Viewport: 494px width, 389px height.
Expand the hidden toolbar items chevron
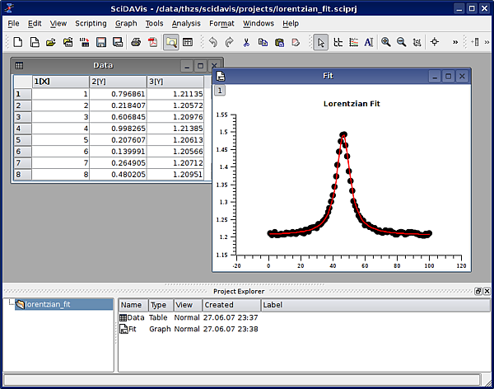pyautogui.click(x=455, y=42)
